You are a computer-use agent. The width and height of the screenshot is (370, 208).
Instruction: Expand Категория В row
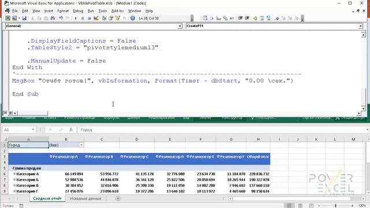click(x=14, y=185)
